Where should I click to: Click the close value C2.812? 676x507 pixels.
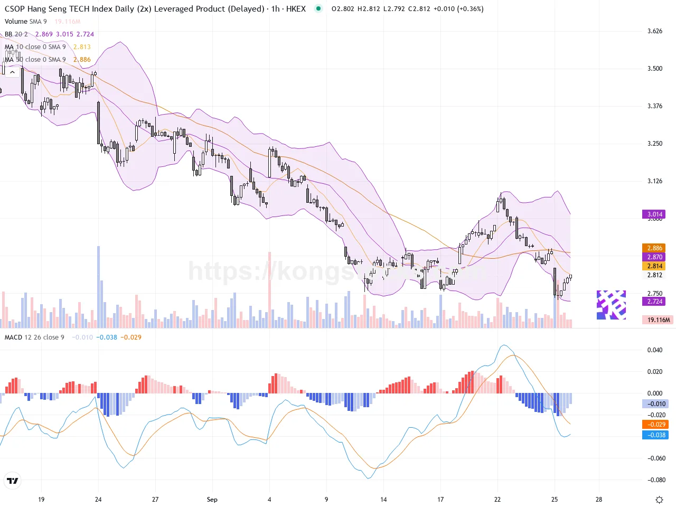point(419,9)
